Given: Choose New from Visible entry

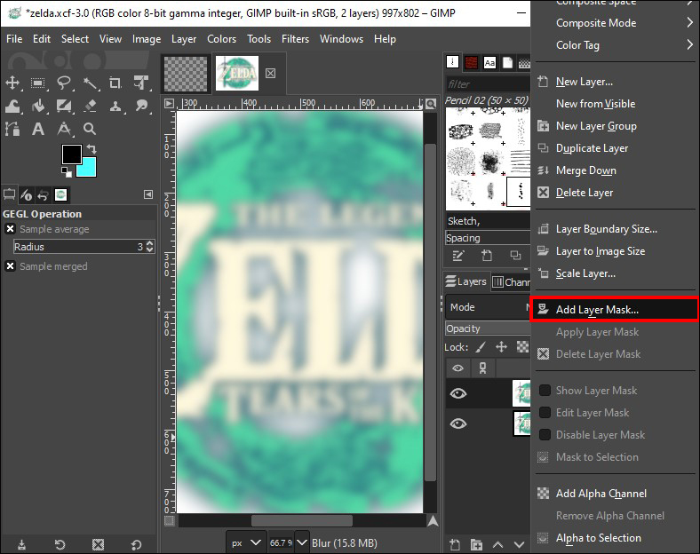Looking at the screenshot, I should coord(595,104).
